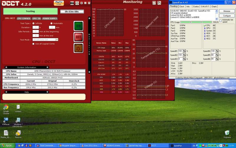Click the 2694,2 Mhz current CPU frequency
This screenshot has height=148, width=236.
[x=31, y=84]
